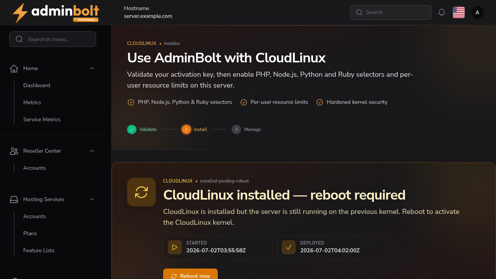Click check icon beside Per-user resource limits

point(244,102)
